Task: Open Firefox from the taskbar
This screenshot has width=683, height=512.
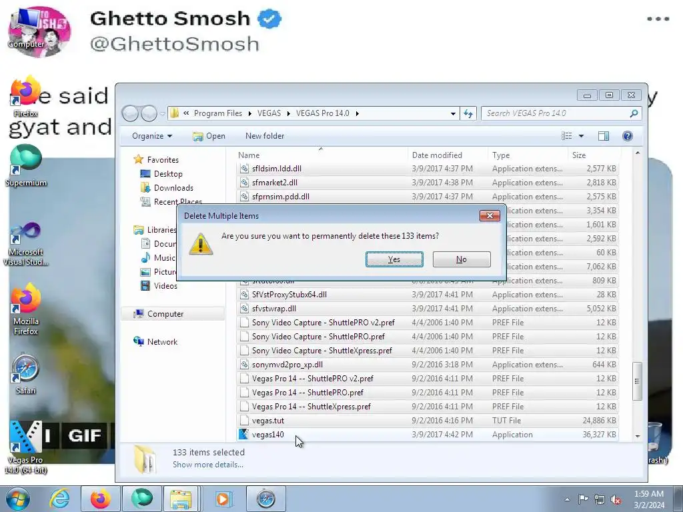Action: [100, 499]
